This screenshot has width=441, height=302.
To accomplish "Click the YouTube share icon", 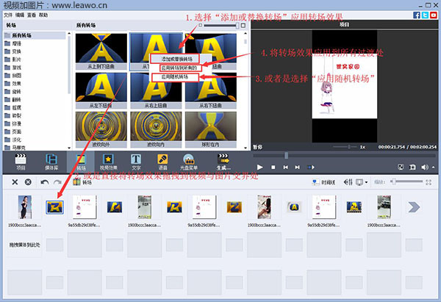I will [434, 15].
